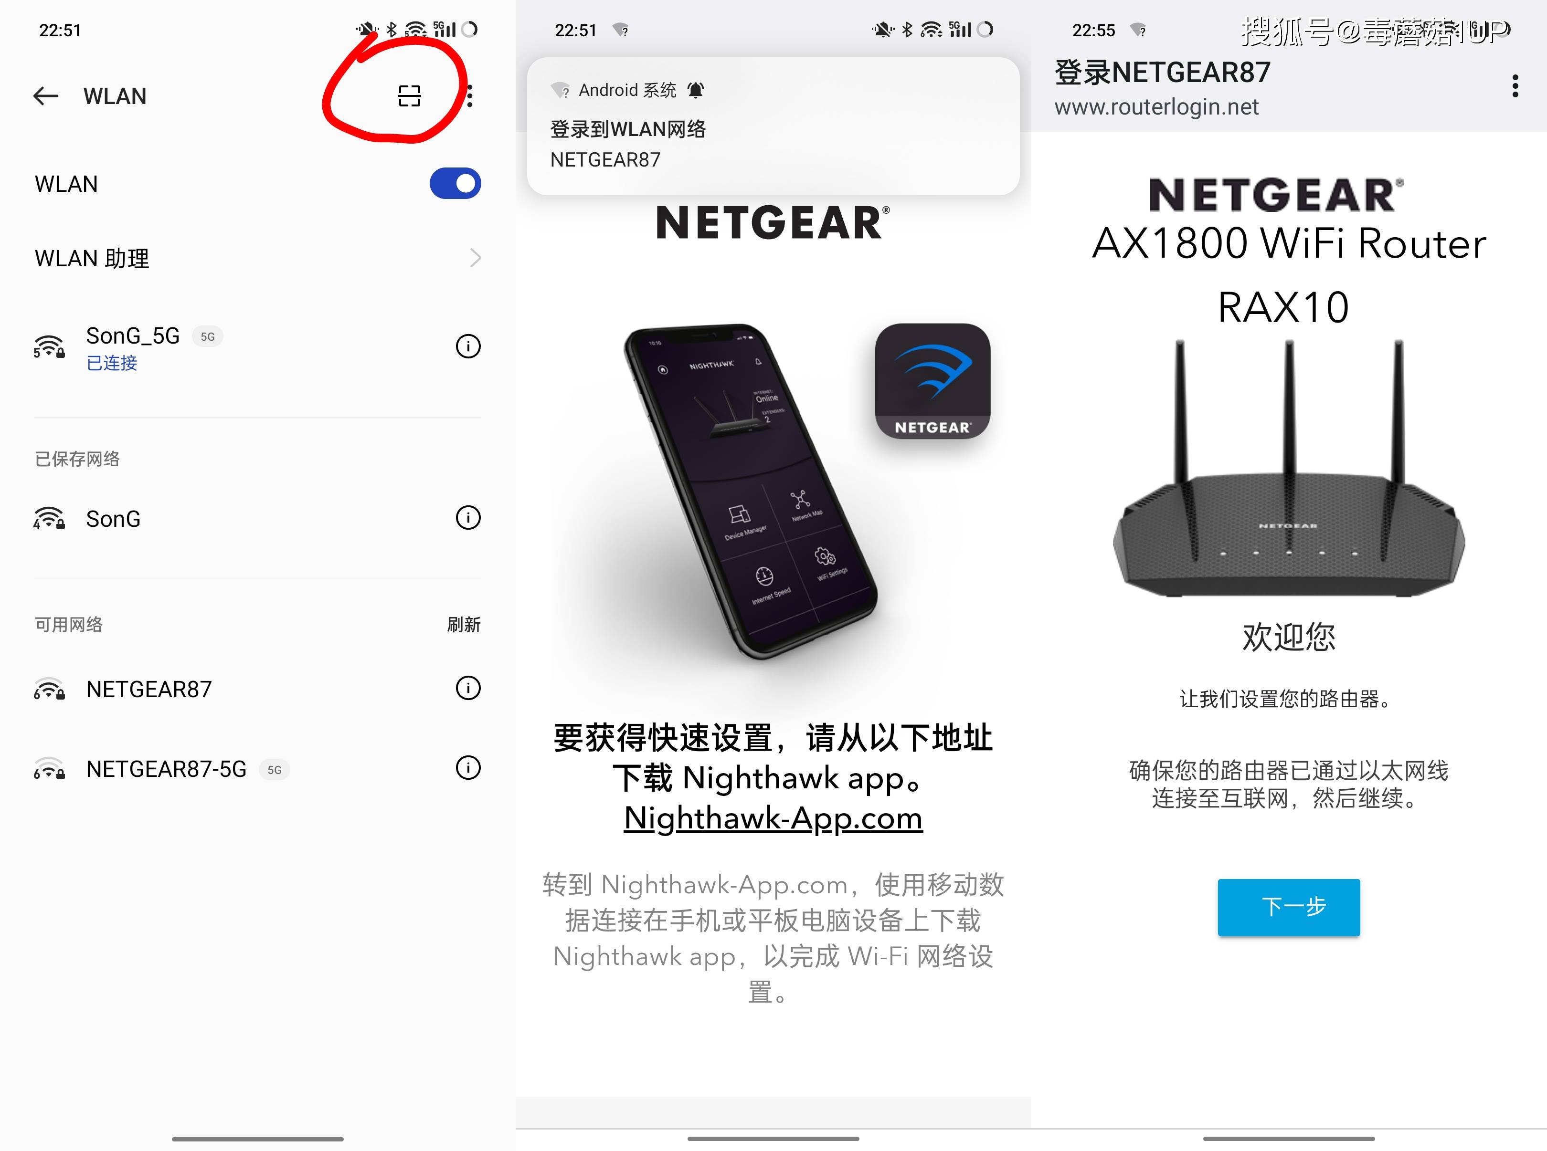Open the Nighthawk-App.com link
1547x1151 pixels.
pos(773,818)
